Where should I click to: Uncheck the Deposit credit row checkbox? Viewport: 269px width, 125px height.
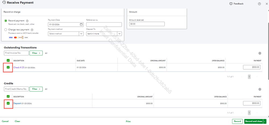point(8,103)
